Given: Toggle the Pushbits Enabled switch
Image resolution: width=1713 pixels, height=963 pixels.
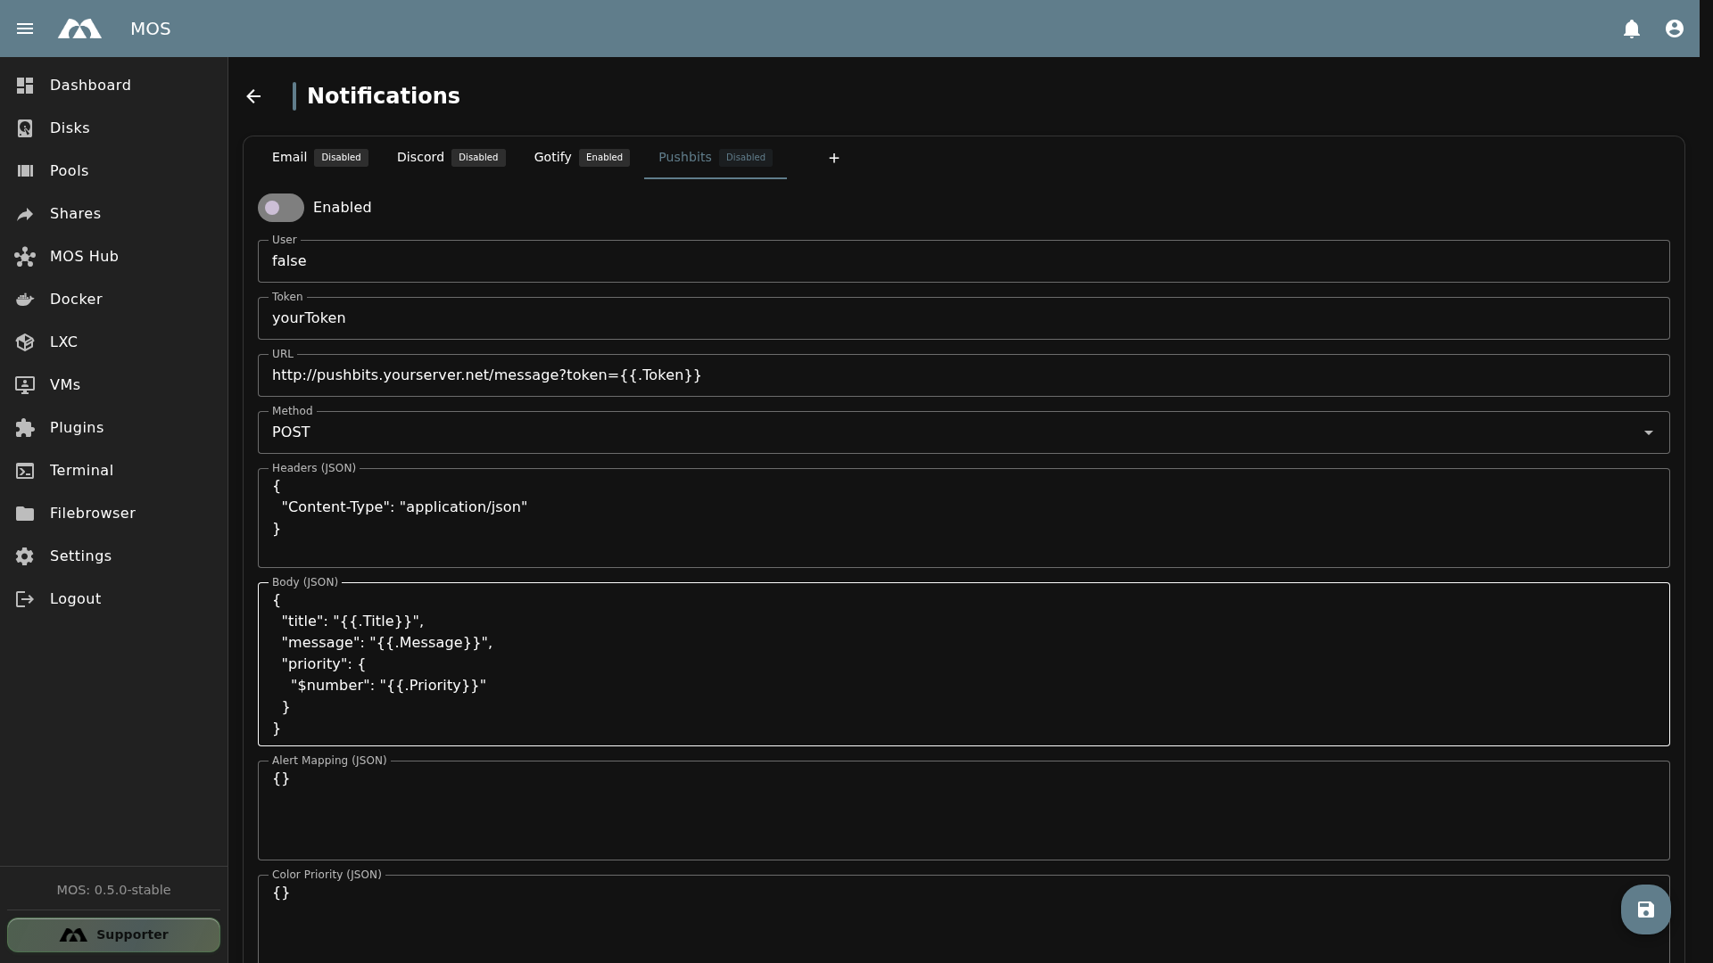Looking at the screenshot, I should point(281,208).
